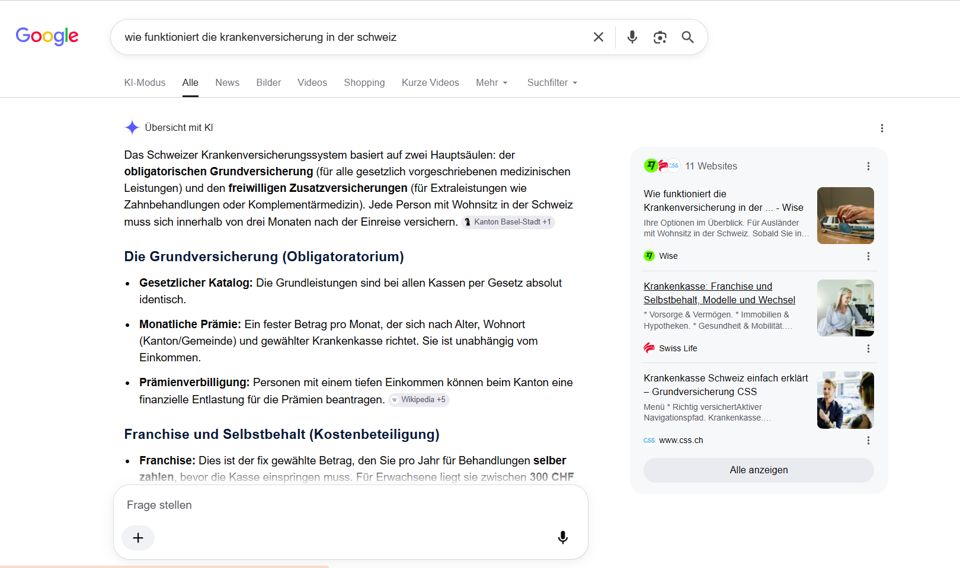Click the Wise source favicon
Viewport: 960px width, 568px height.
[649, 256]
